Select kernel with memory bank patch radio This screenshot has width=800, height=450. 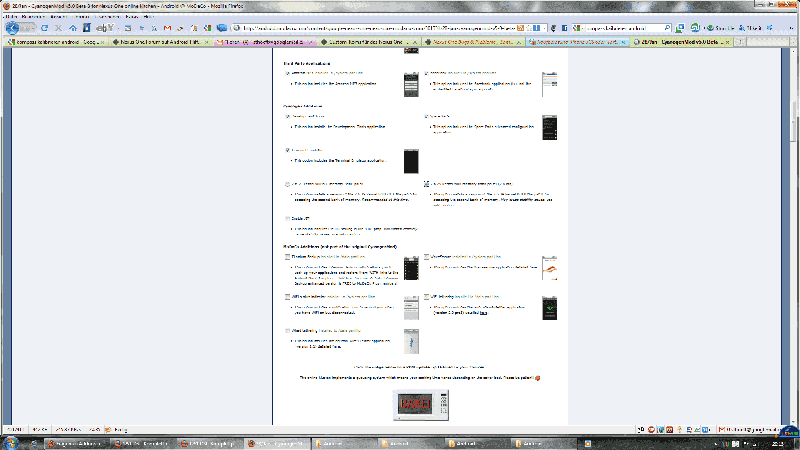[426, 184]
